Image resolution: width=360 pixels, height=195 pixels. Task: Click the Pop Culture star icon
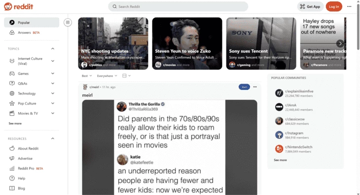(x=12, y=103)
